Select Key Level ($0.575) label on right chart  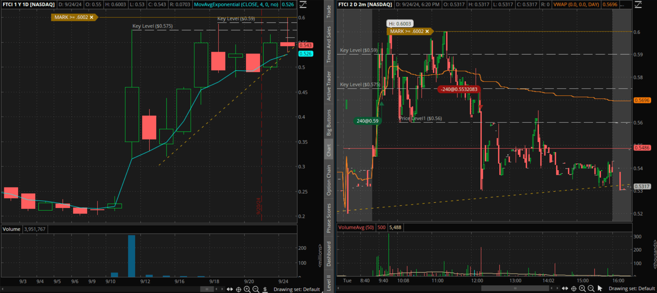click(x=360, y=84)
